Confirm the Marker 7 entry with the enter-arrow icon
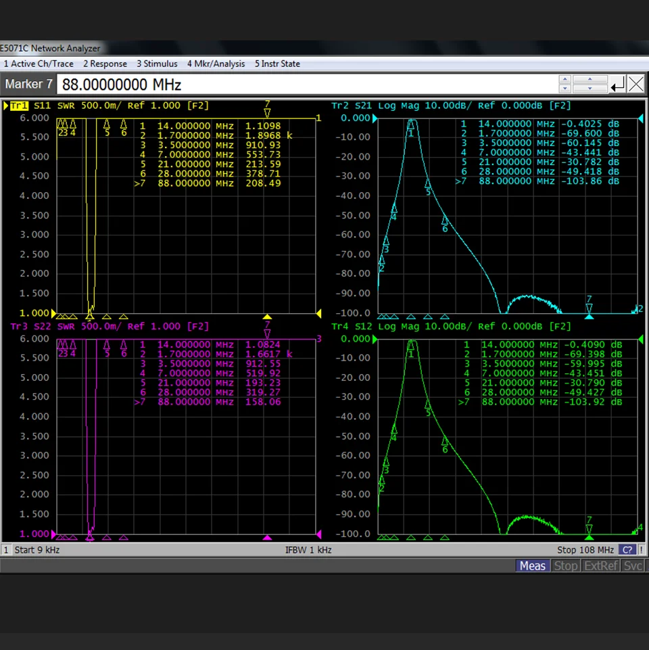This screenshot has width=649, height=650. tap(617, 85)
